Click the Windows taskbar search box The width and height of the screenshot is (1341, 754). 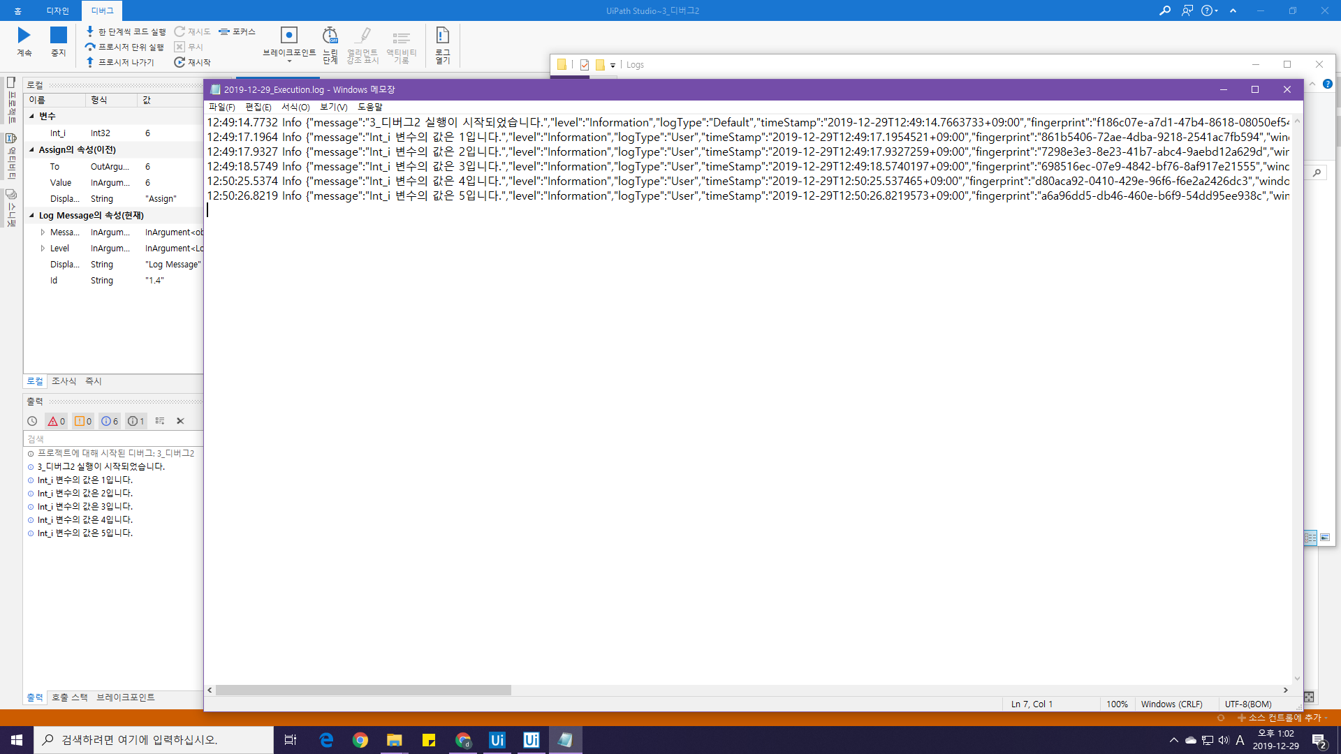pyautogui.click(x=154, y=739)
